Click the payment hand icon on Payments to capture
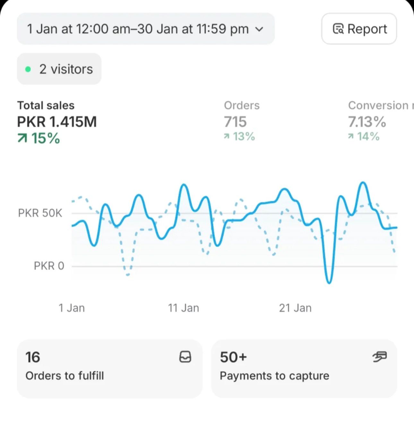The width and height of the screenshot is (414, 435). tap(380, 356)
